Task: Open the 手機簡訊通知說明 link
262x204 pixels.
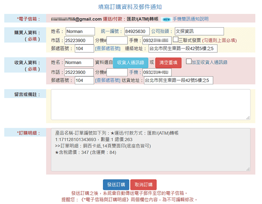Action: pyautogui.click(x=190, y=19)
